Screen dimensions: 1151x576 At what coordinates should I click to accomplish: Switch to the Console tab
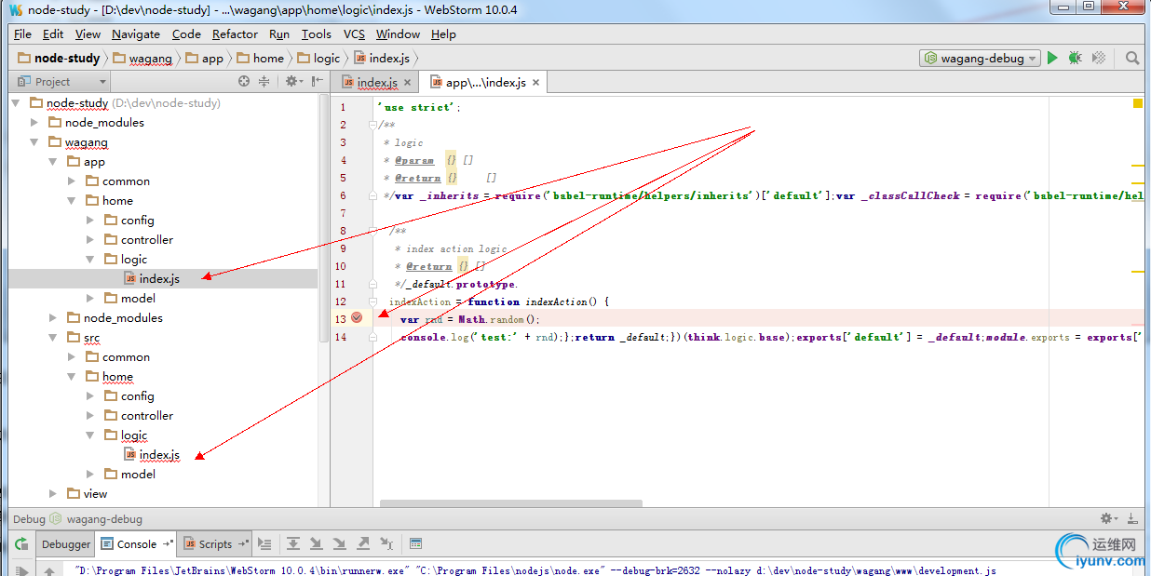click(x=136, y=544)
